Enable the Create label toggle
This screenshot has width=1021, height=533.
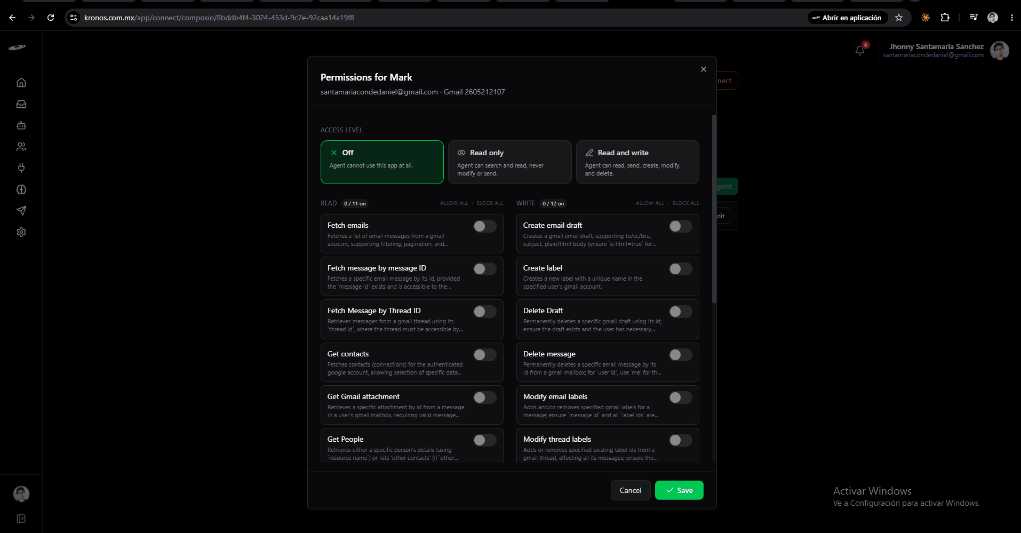click(x=681, y=269)
